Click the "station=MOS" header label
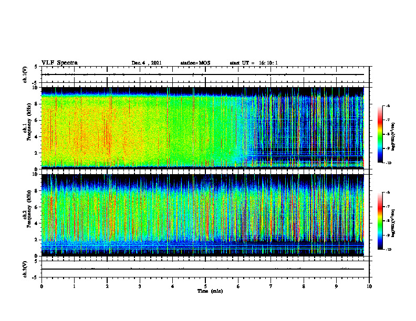 tap(195, 63)
